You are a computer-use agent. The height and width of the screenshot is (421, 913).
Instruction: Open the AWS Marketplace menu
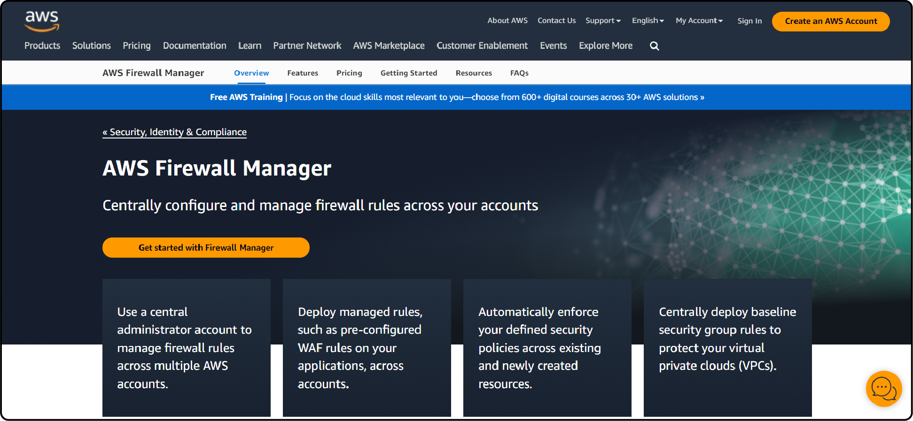389,46
